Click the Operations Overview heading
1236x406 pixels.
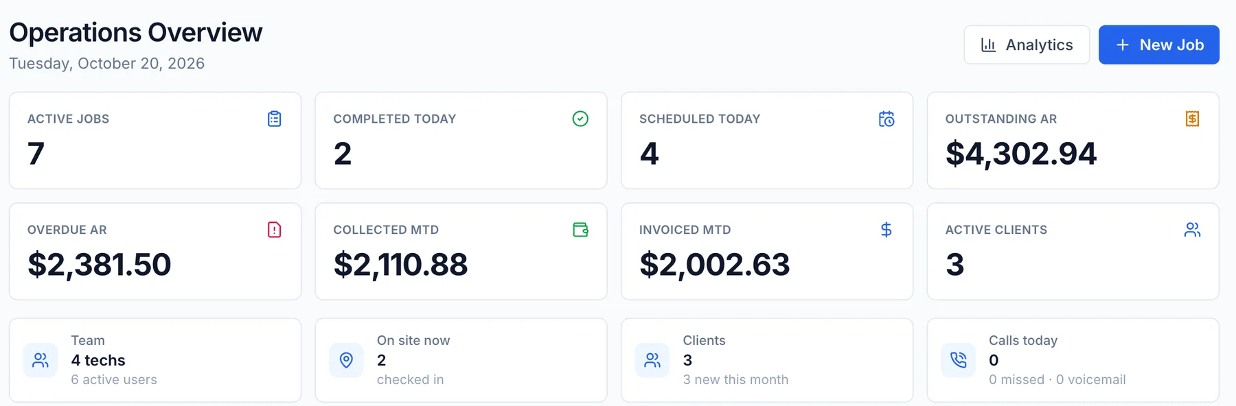[136, 32]
